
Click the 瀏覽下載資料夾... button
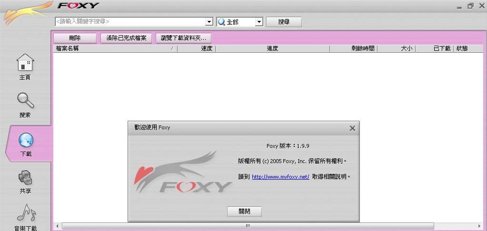point(184,38)
